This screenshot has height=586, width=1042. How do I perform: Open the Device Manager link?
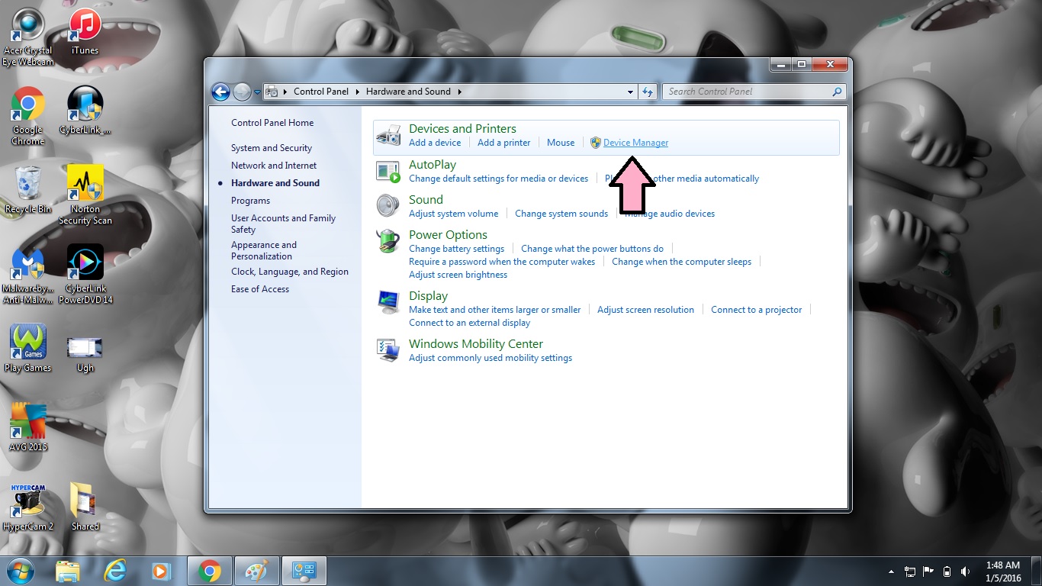(635, 143)
